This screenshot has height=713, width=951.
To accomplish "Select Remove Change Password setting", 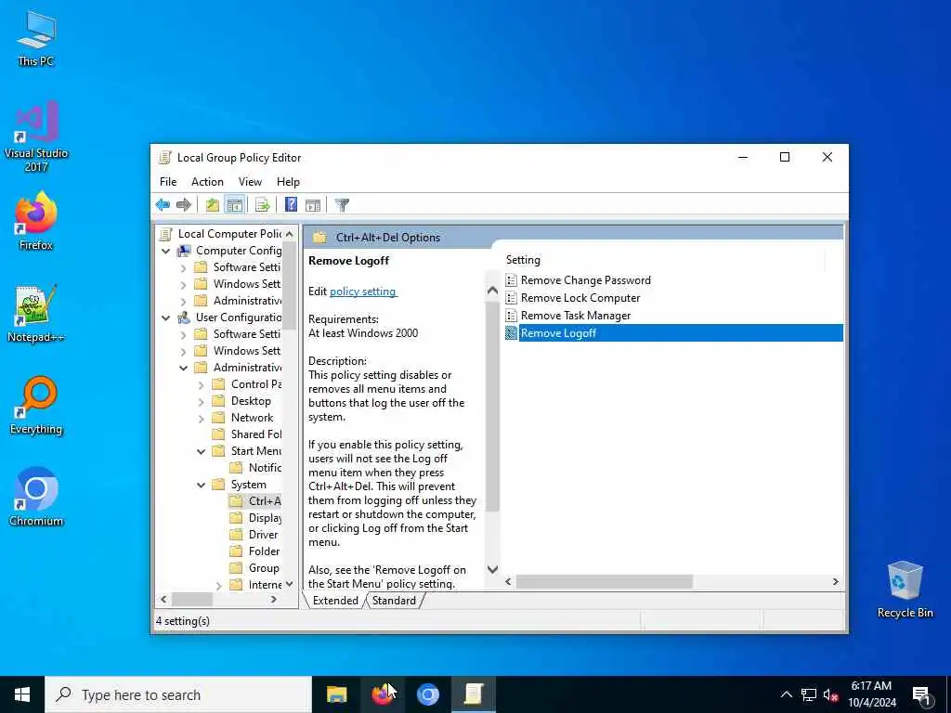I will 585,280.
